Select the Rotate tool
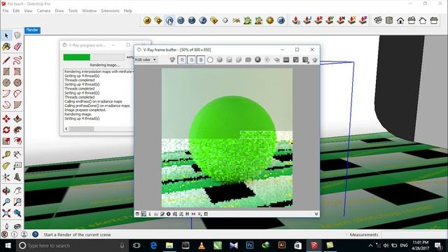The height and width of the screenshot is (252, 448). [x=6, y=130]
